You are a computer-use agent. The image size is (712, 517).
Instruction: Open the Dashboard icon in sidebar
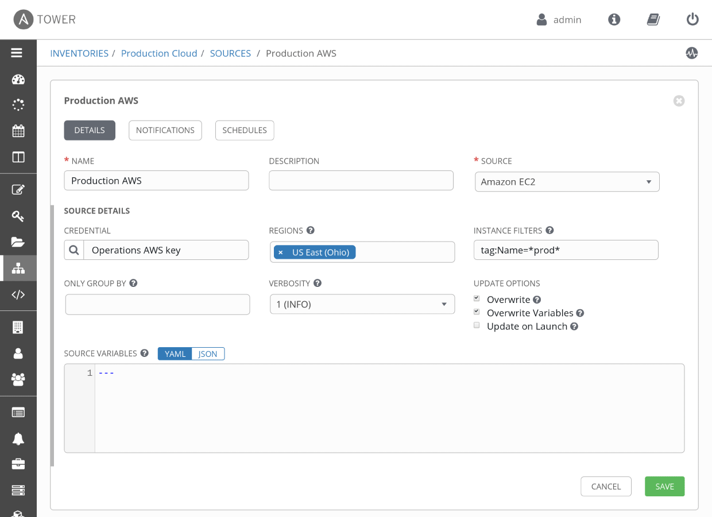(18, 80)
